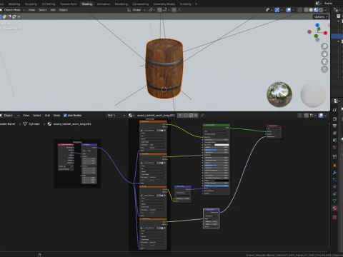Open the viewport Options dropdown
The width and height of the screenshot is (343, 257).
321,16
